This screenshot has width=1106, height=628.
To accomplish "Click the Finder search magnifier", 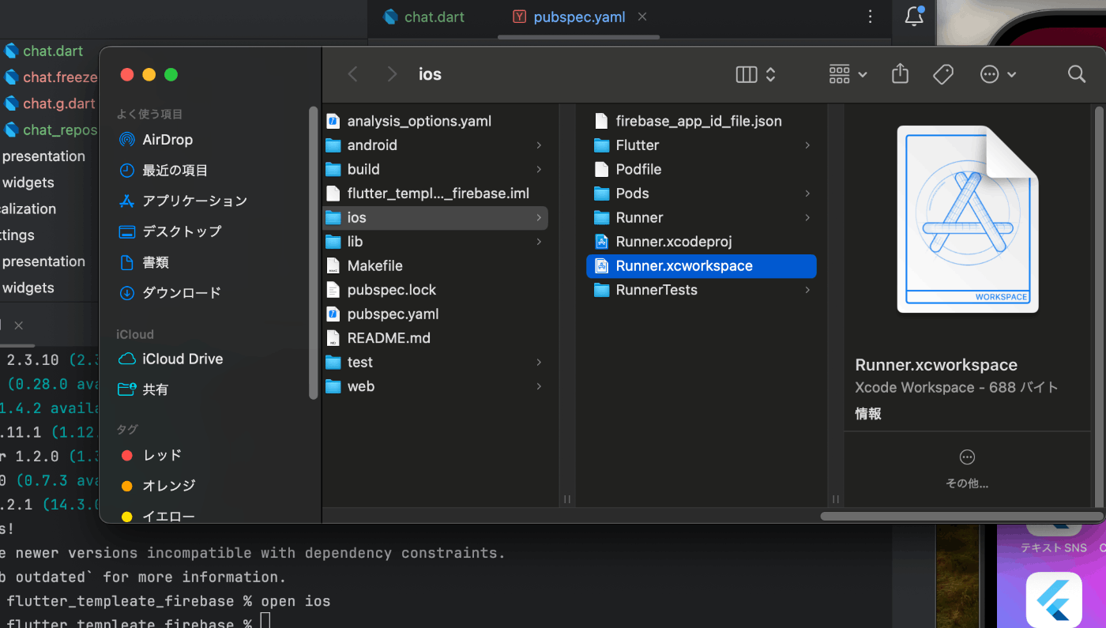I will [x=1076, y=74].
